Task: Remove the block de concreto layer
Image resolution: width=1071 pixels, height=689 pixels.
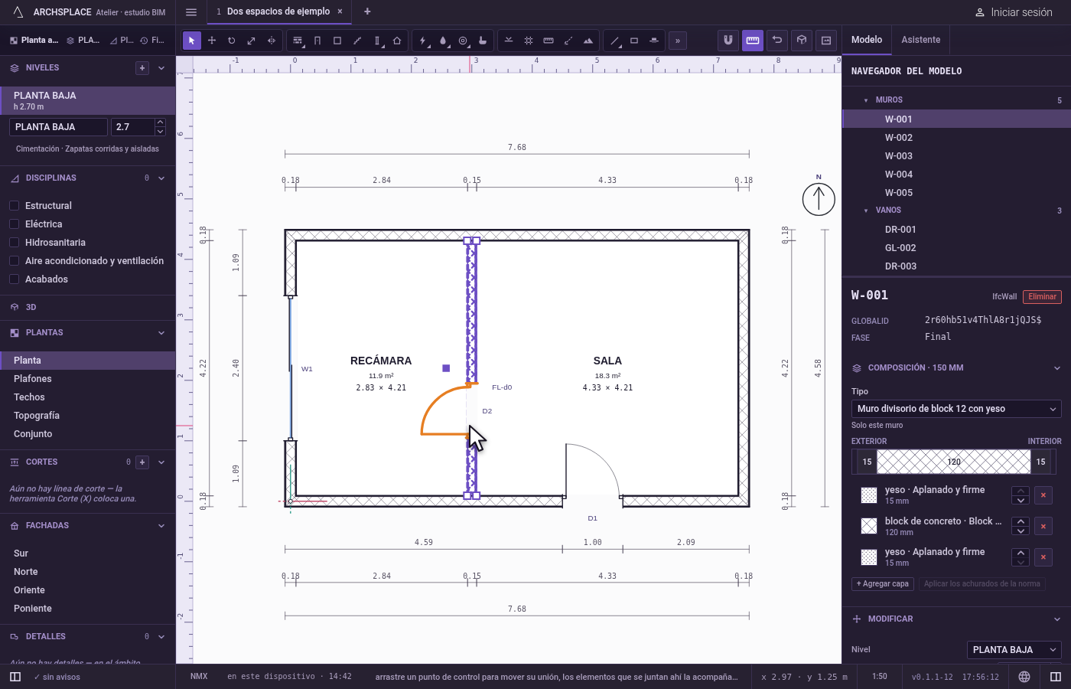Action: tap(1043, 527)
